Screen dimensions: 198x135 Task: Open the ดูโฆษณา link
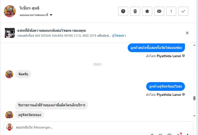pyautogui.click(x=119, y=36)
